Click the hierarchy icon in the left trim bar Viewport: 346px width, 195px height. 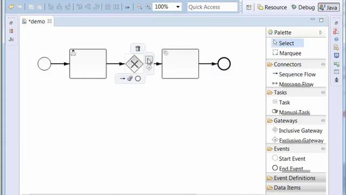11,31
